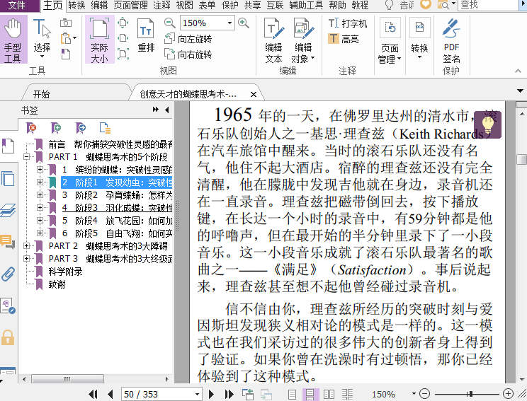This screenshot has width=527, height=401.
Task: Click the yellow lightbulb tip button on page
Action: click(x=487, y=125)
